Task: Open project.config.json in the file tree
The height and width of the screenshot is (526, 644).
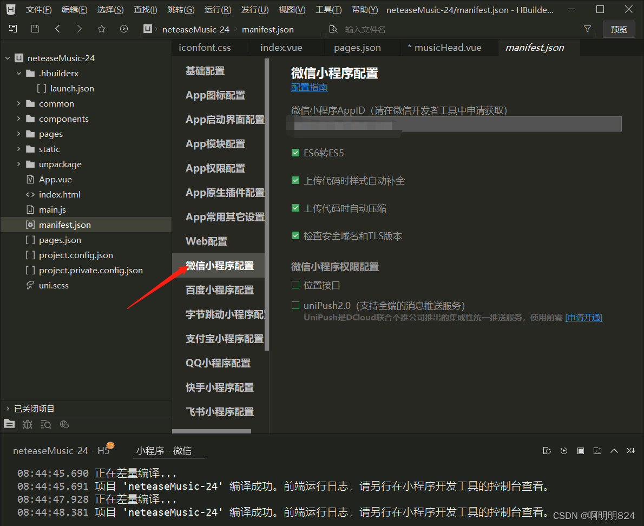Action: (x=76, y=255)
